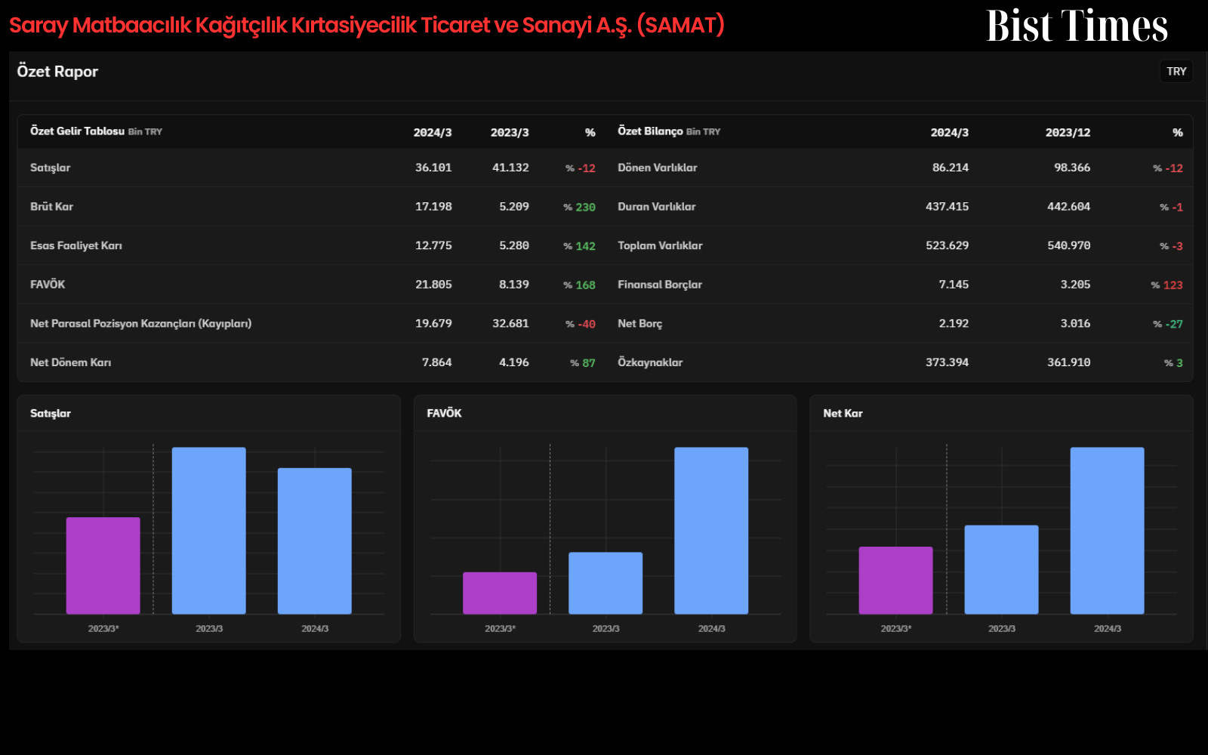Click the 2023/12 column header
The height and width of the screenshot is (755, 1208).
(x=1068, y=132)
